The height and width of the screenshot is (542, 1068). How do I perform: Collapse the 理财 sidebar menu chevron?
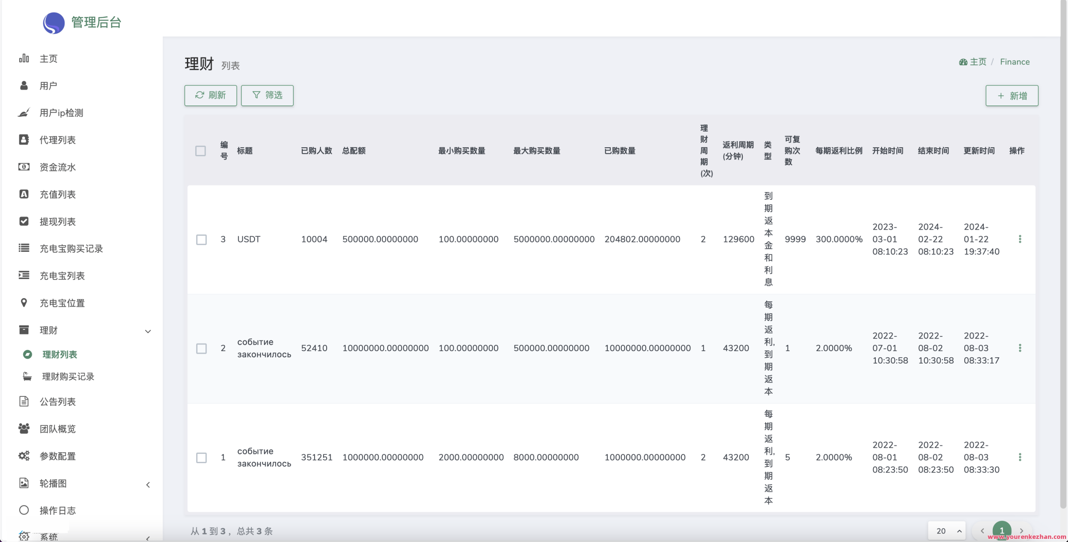coord(148,331)
